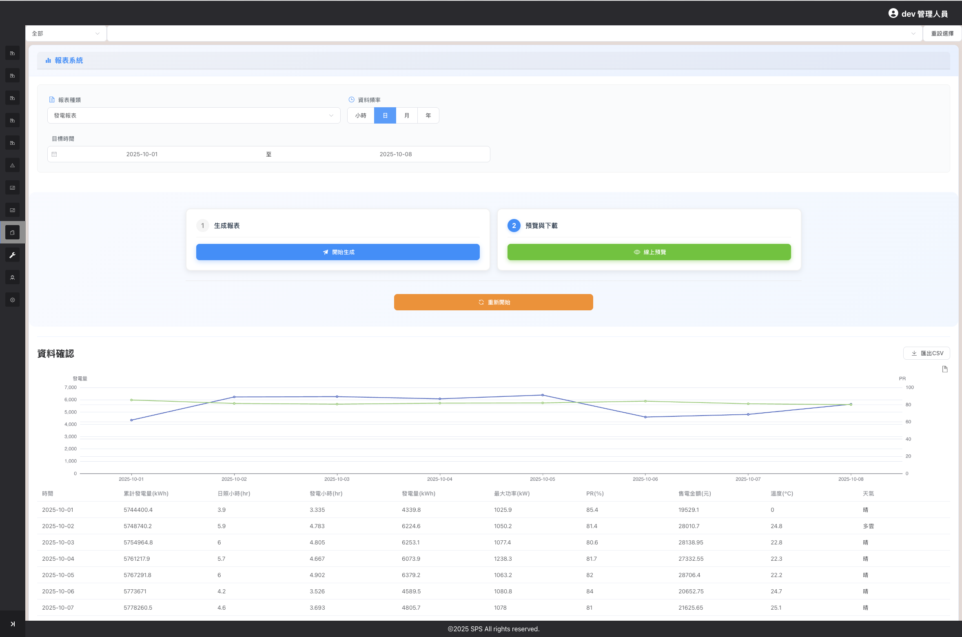Click the 2025-10-03 x-axis label on chart
The width and height of the screenshot is (962, 637).
(x=337, y=479)
